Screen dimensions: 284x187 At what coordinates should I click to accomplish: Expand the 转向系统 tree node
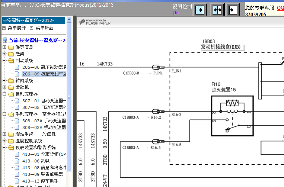tap(4, 80)
